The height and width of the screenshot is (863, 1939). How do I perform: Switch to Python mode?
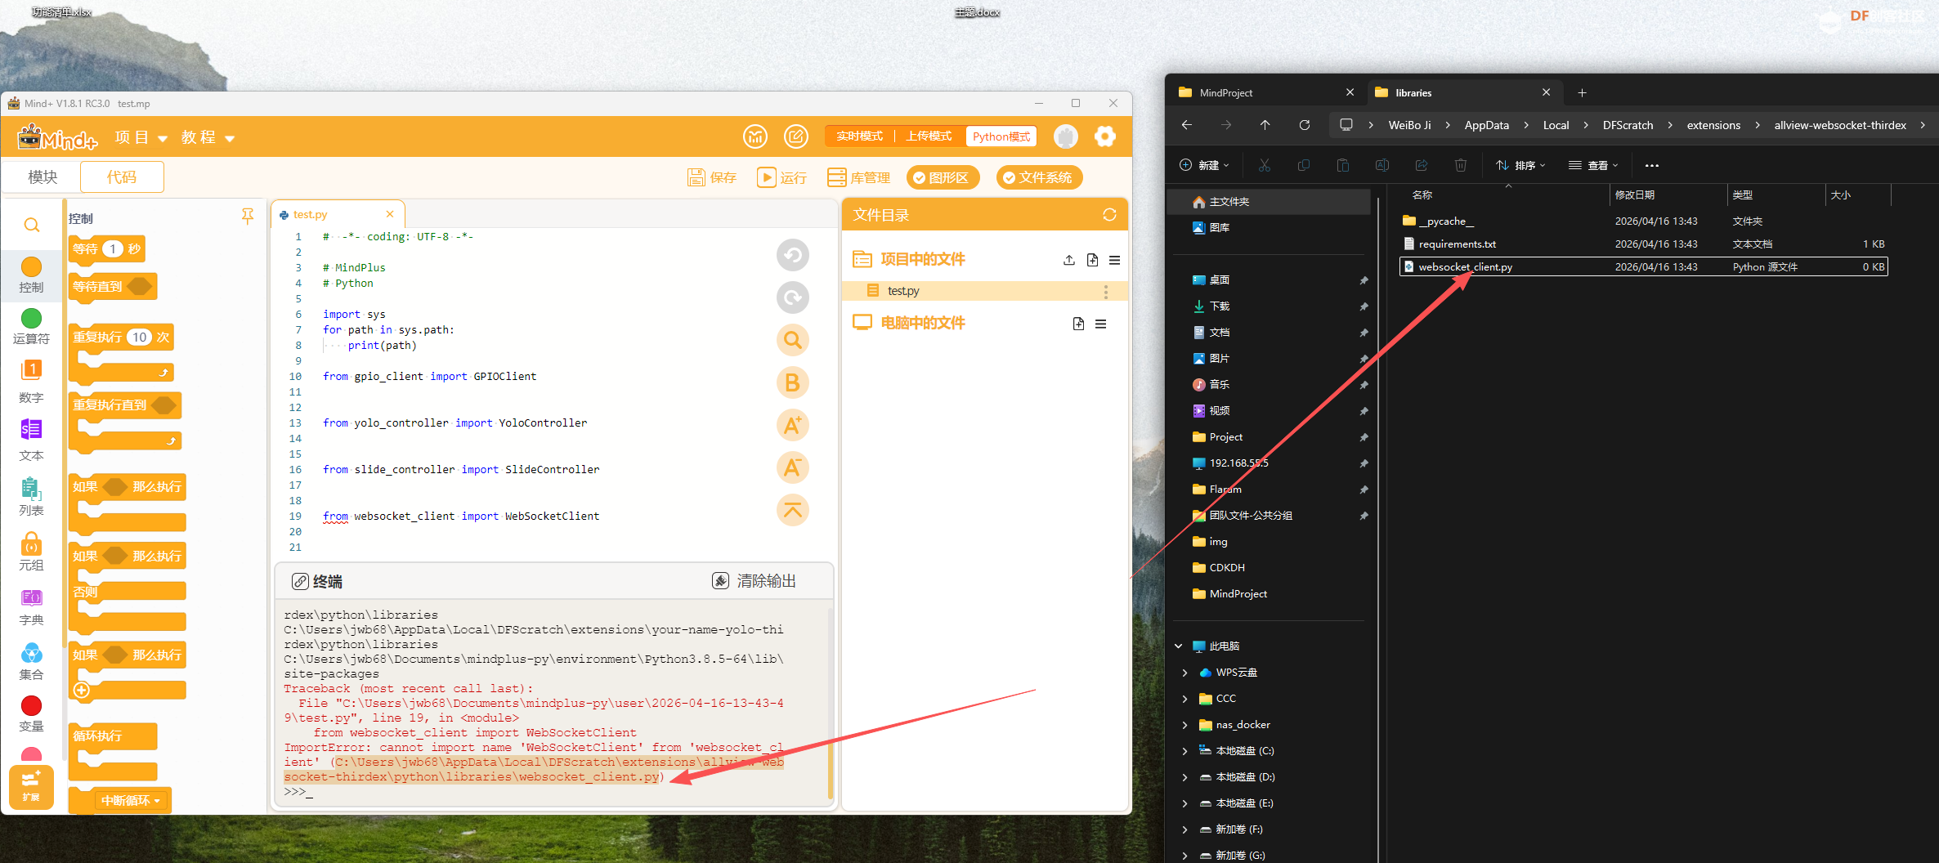(x=1001, y=136)
